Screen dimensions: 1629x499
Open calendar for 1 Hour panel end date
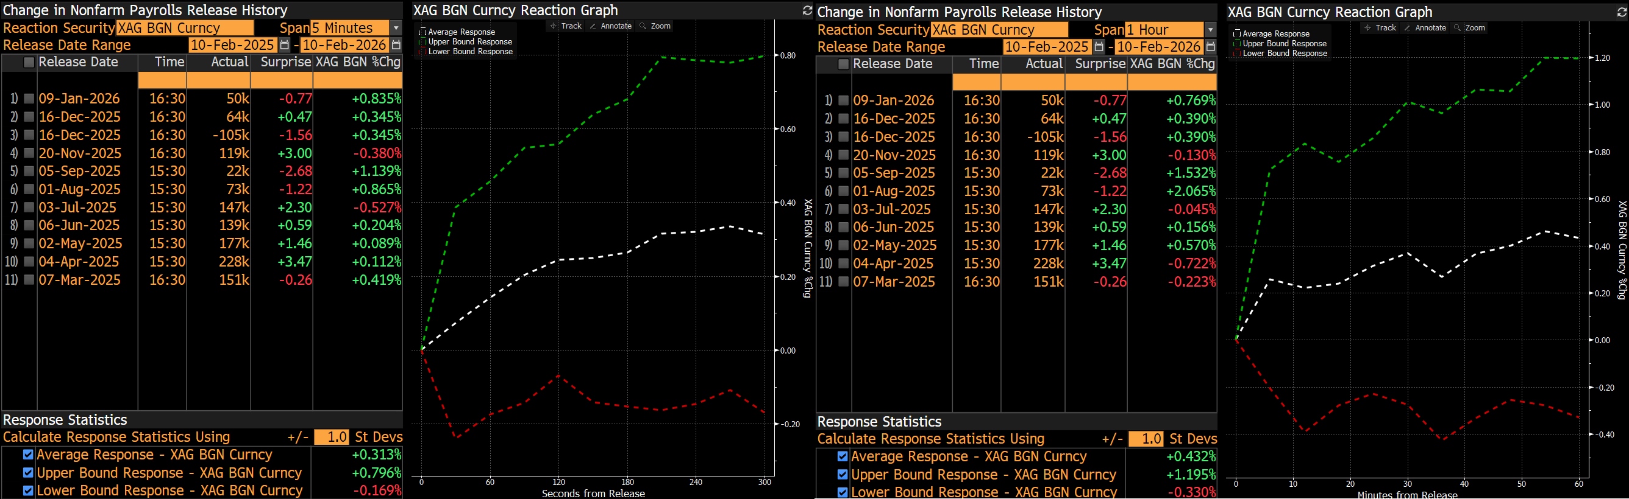1210,47
